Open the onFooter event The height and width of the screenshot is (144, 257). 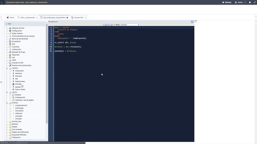(18, 119)
